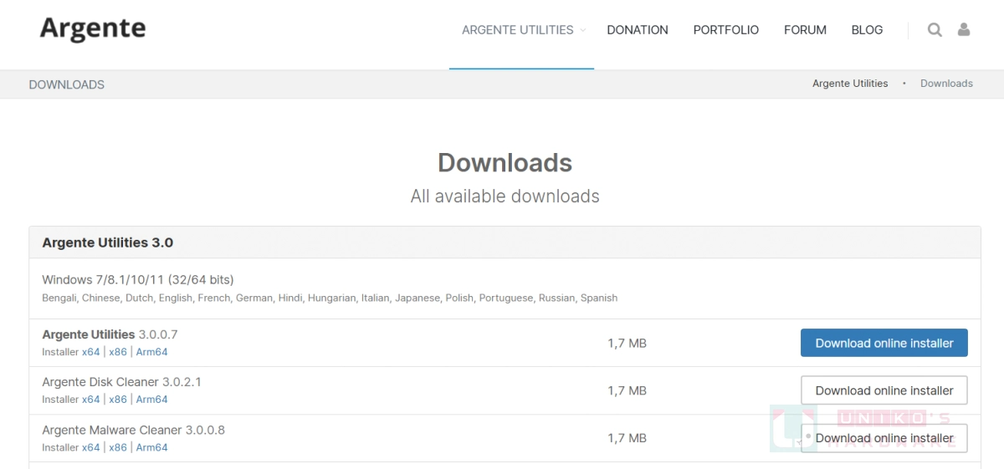Select the Argente Utilities 3.0.0.7 title

click(x=110, y=334)
